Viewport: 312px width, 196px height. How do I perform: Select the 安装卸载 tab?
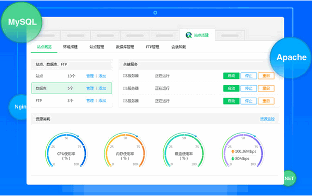click(x=179, y=47)
